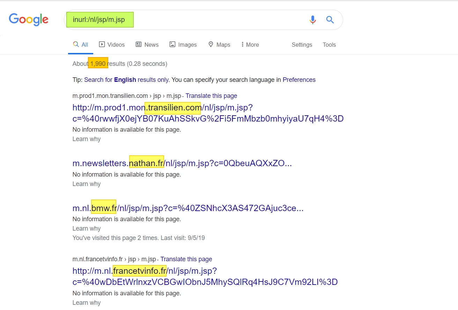Switch to the Videos tab

[x=112, y=45]
